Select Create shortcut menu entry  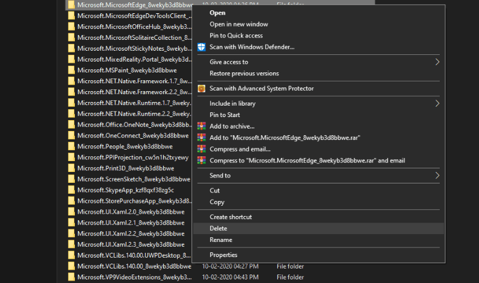click(x=231, y=217)
